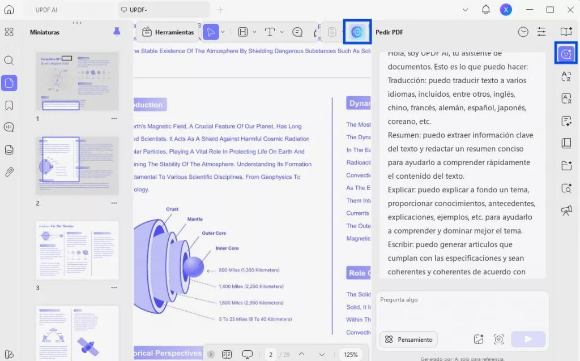Open the plugin icon at bottom-left sidebar
Viewport: 580px width, 361px height.
tap(9, 354)
